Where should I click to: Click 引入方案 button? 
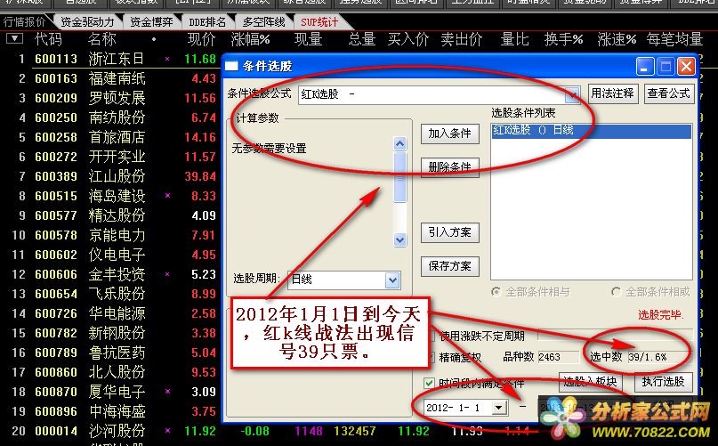tap(449, 232)
